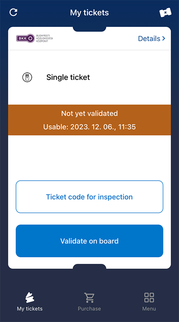179x322 pixels.
Task: Click the BKK logo on the ticket
Action: tap(25, 38)
